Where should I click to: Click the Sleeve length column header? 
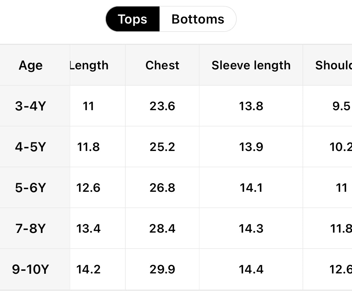click(x=251, y=65)
